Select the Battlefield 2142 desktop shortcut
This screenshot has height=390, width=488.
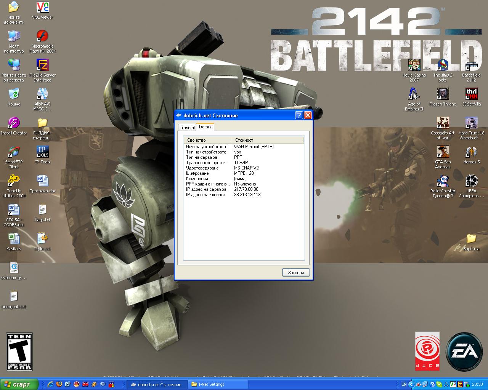click(471, 71)
